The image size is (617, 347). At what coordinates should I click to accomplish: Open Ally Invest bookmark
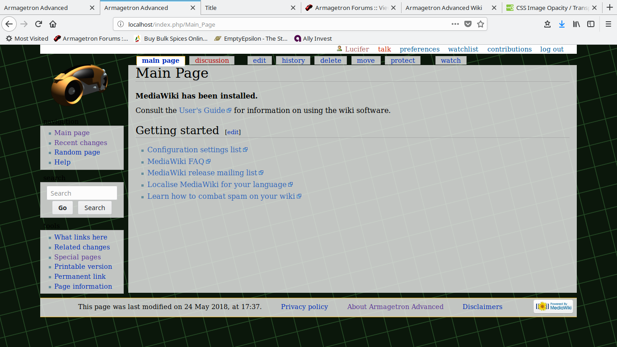[x=313, y=38]
